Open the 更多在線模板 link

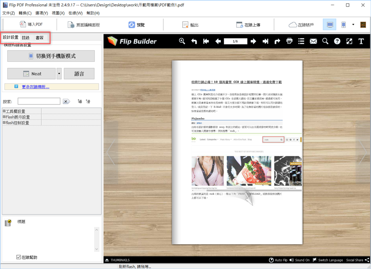pyautogui.click(x=35, y=86)
